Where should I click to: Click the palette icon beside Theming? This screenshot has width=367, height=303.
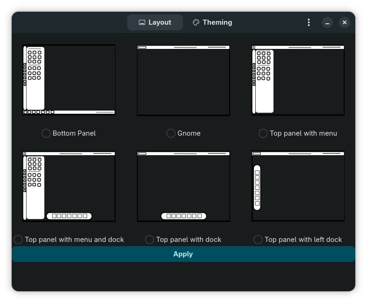[x=196, y=22]
